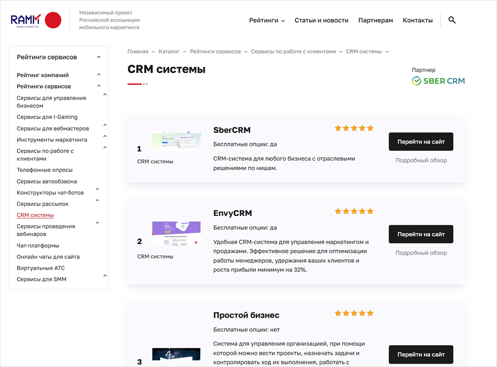
Task: Open Сервисы рассылок sidebar link
Action: click(42, 204)
